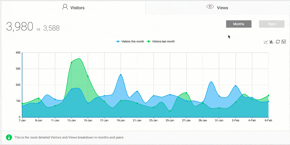Click the eye icon beside Views
The image size is (290, 145).
(210, 7)
